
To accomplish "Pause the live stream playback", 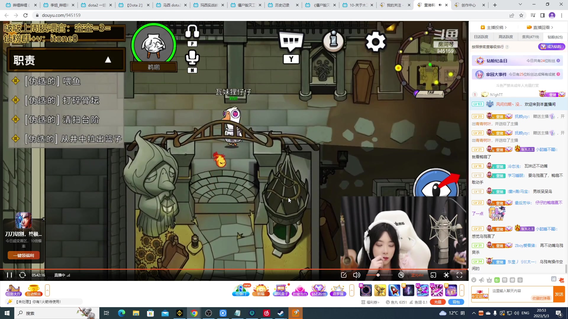I will tap(9, 275).
